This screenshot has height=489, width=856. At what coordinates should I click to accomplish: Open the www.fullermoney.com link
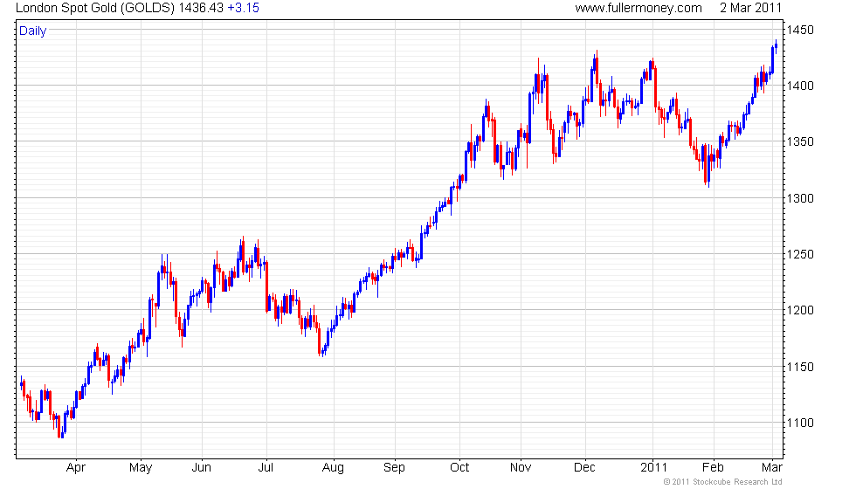[x=639, y=8]
